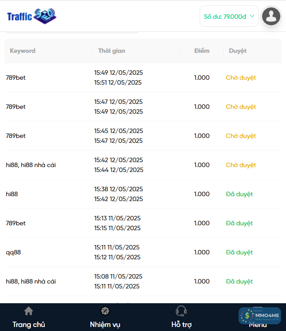This screenshot has width=286, height=331.
Task: Switch to the Nhiệm vụ tab
Action: click(x=105, y=324)
